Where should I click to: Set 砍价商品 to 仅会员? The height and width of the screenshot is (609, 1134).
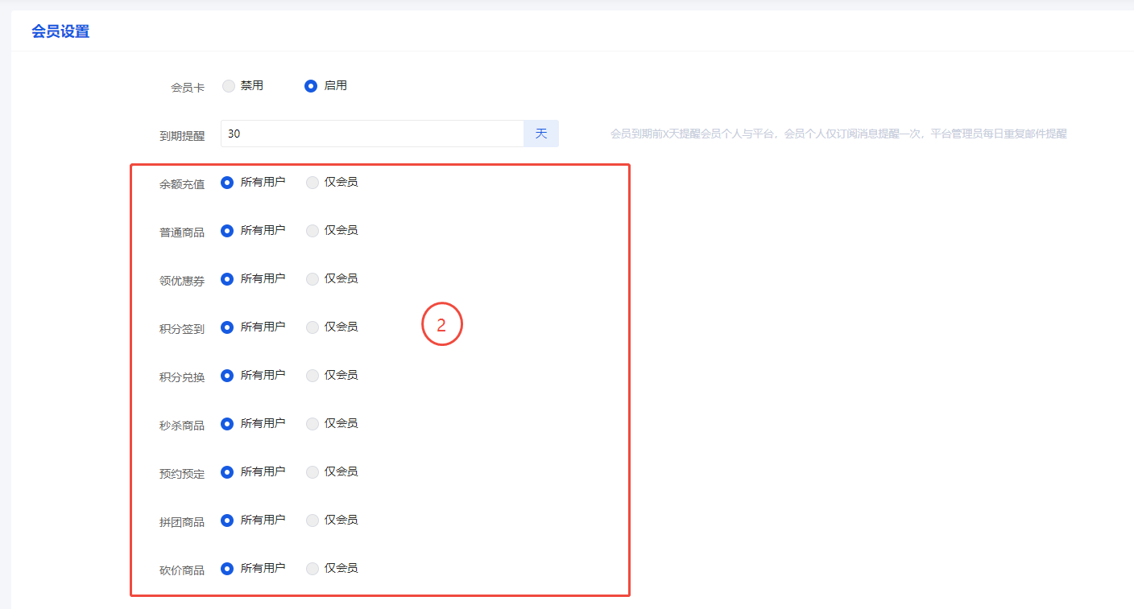(312, 569)
